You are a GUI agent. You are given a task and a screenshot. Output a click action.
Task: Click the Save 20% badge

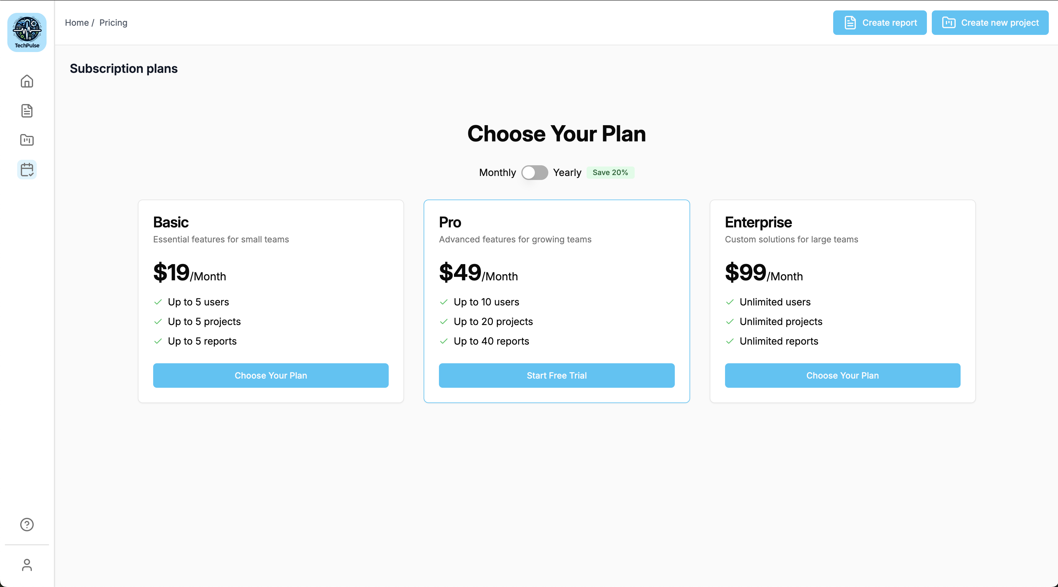tap(610, 172)
